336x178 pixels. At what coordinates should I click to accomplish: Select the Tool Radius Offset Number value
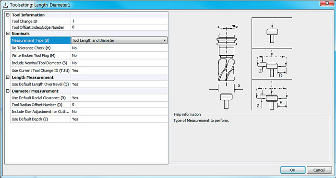119,105
